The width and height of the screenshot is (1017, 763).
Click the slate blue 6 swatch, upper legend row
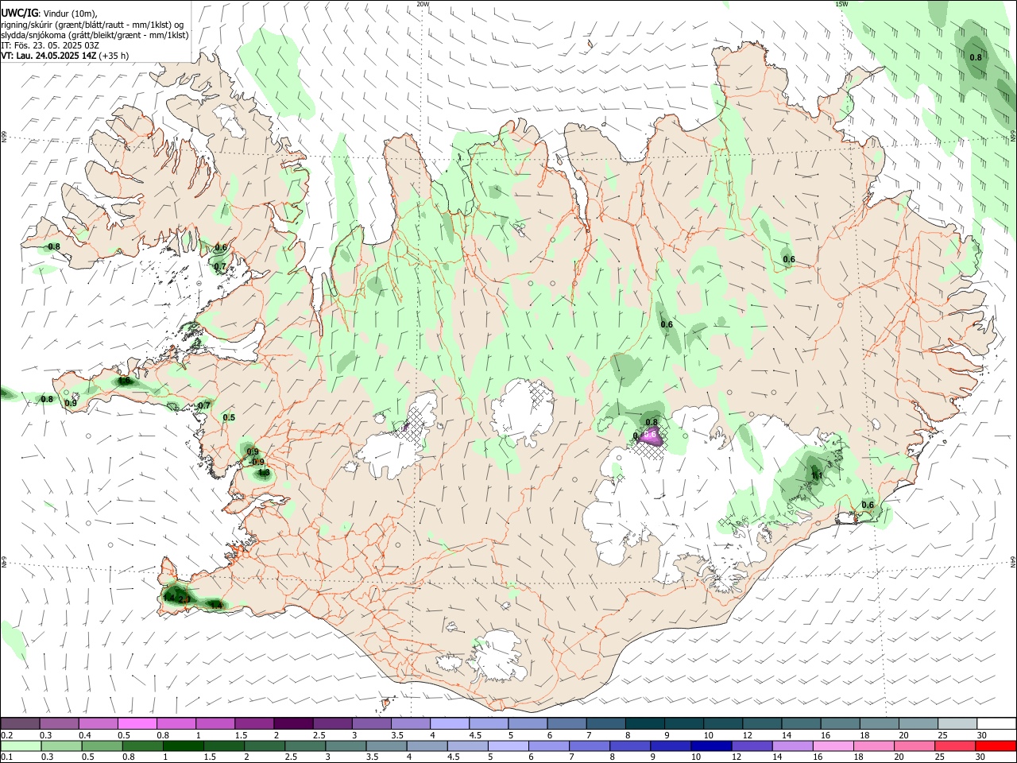pyautogui.click(x=565, y=724)
